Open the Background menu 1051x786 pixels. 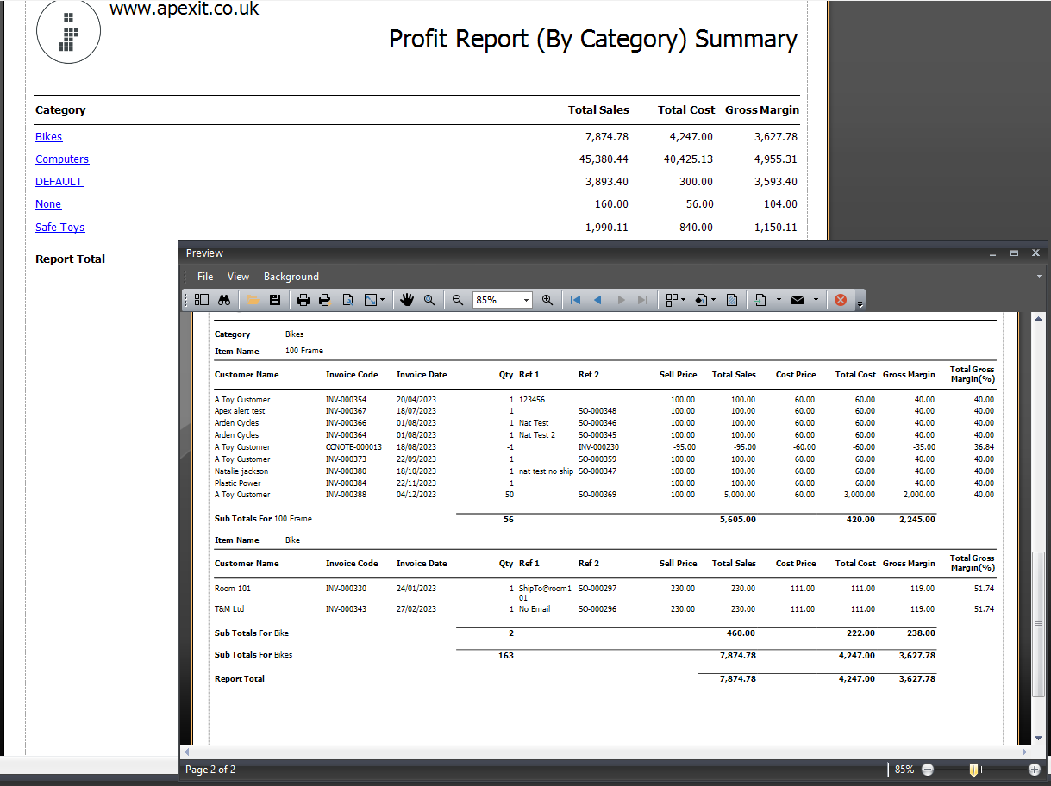click(x=291, y=277)
